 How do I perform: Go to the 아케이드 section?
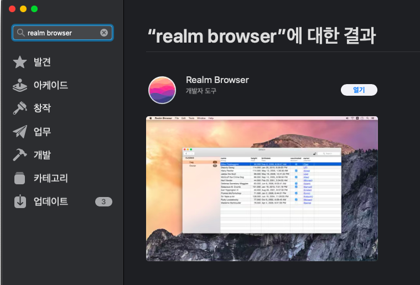point(50,85)
